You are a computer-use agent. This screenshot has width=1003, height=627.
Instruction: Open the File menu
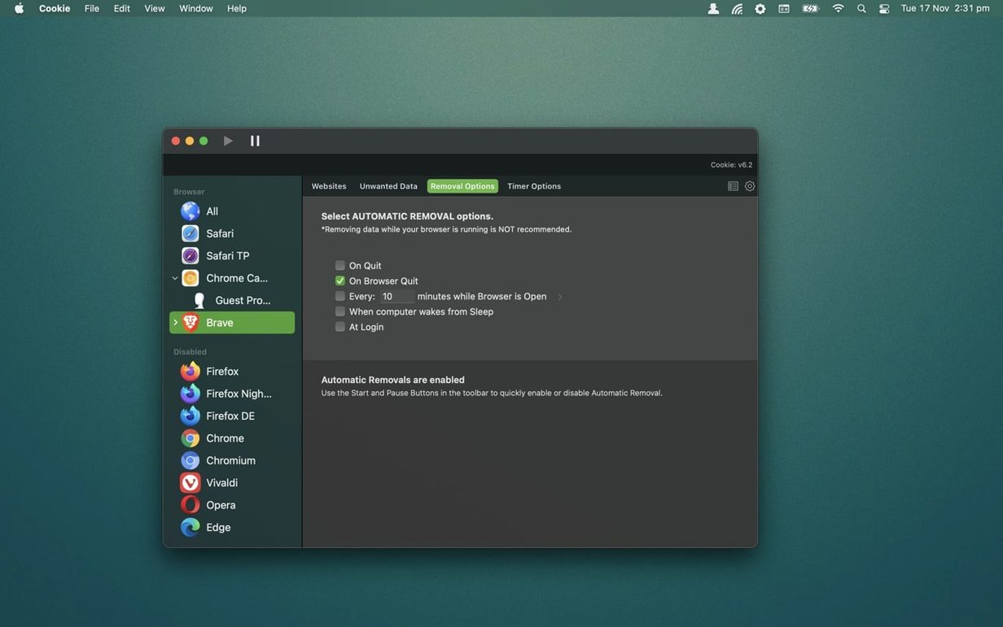92,8
